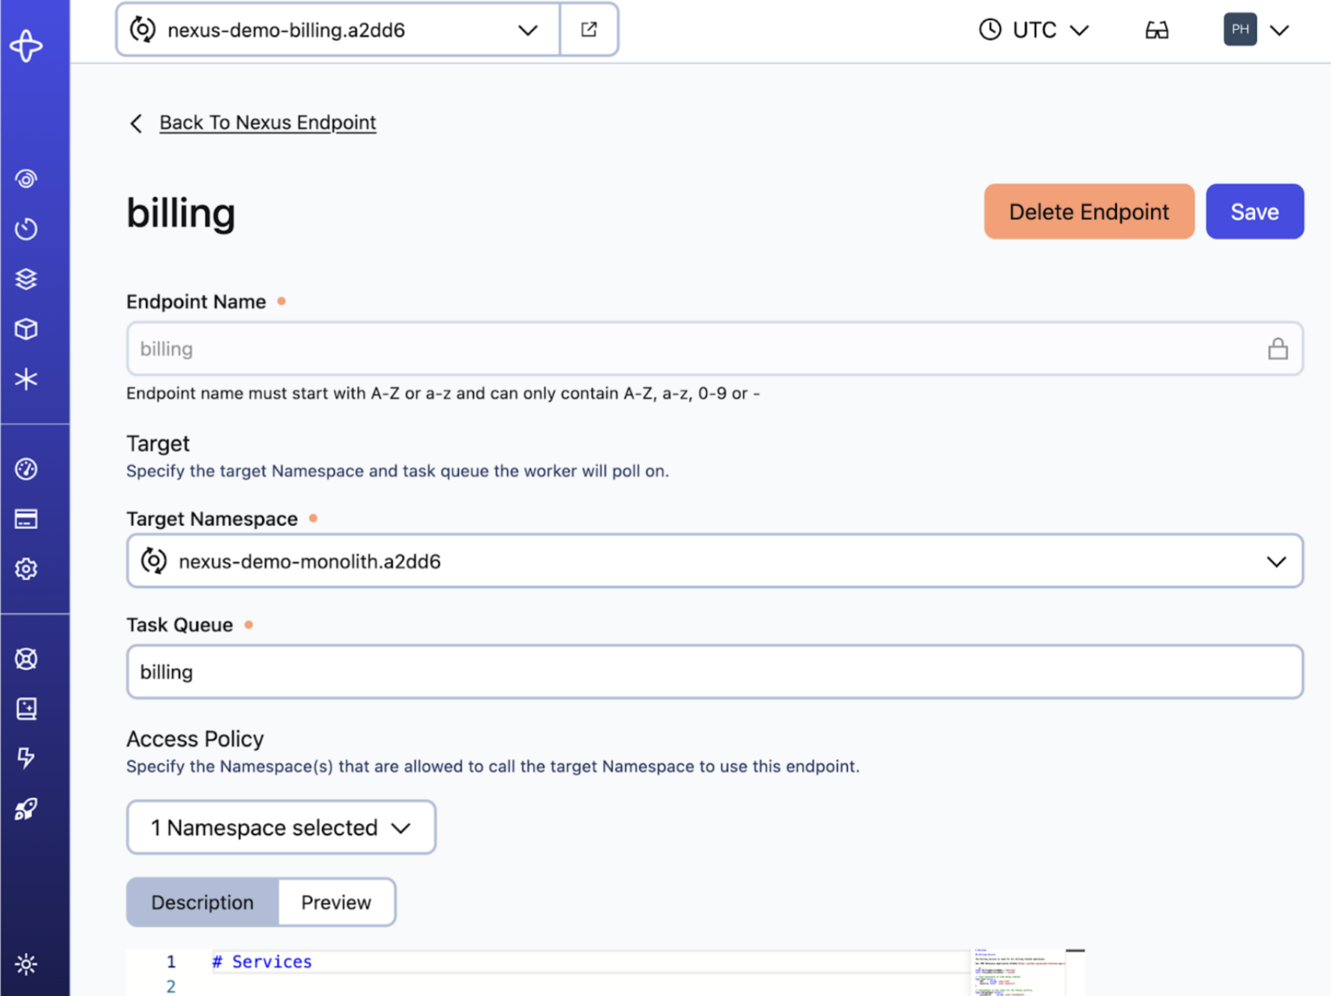Open the Nexus asterisk icon in the sidebar

coord(27,379)
